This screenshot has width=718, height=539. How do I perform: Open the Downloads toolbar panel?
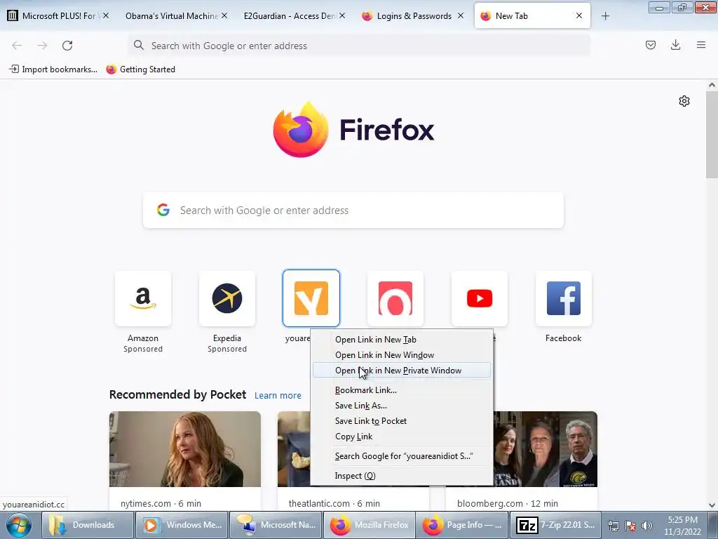[675, 45]
